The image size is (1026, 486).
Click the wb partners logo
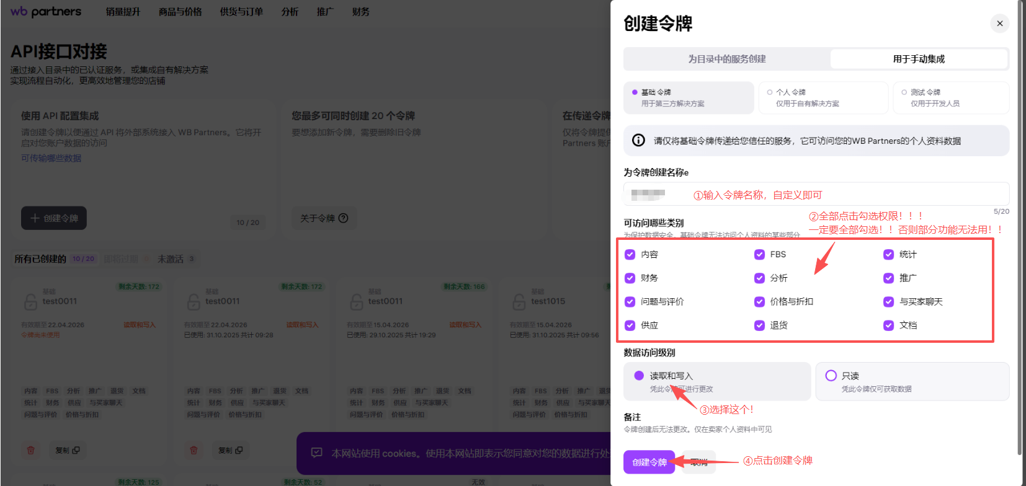(x=46, y=12)
